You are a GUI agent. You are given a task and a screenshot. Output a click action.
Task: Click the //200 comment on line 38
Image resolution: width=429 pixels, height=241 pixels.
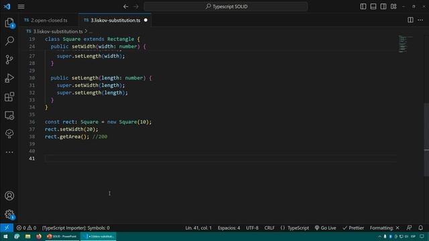(x=100, y=137)
